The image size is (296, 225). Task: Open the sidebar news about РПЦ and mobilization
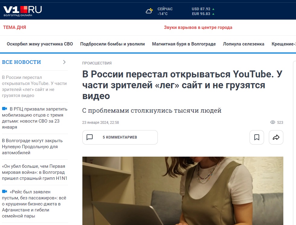point(35,118)
